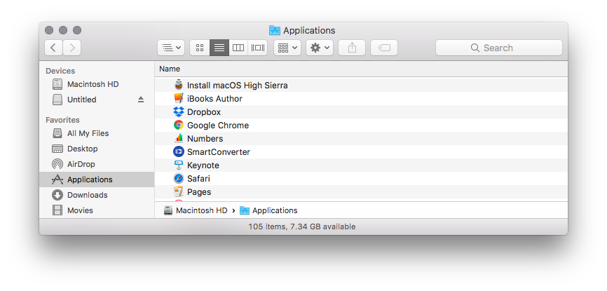Click the Downloads arrow icon in sidebar
Image resolution: width=607 pixels, height=291 pixels.
[57, 195]
